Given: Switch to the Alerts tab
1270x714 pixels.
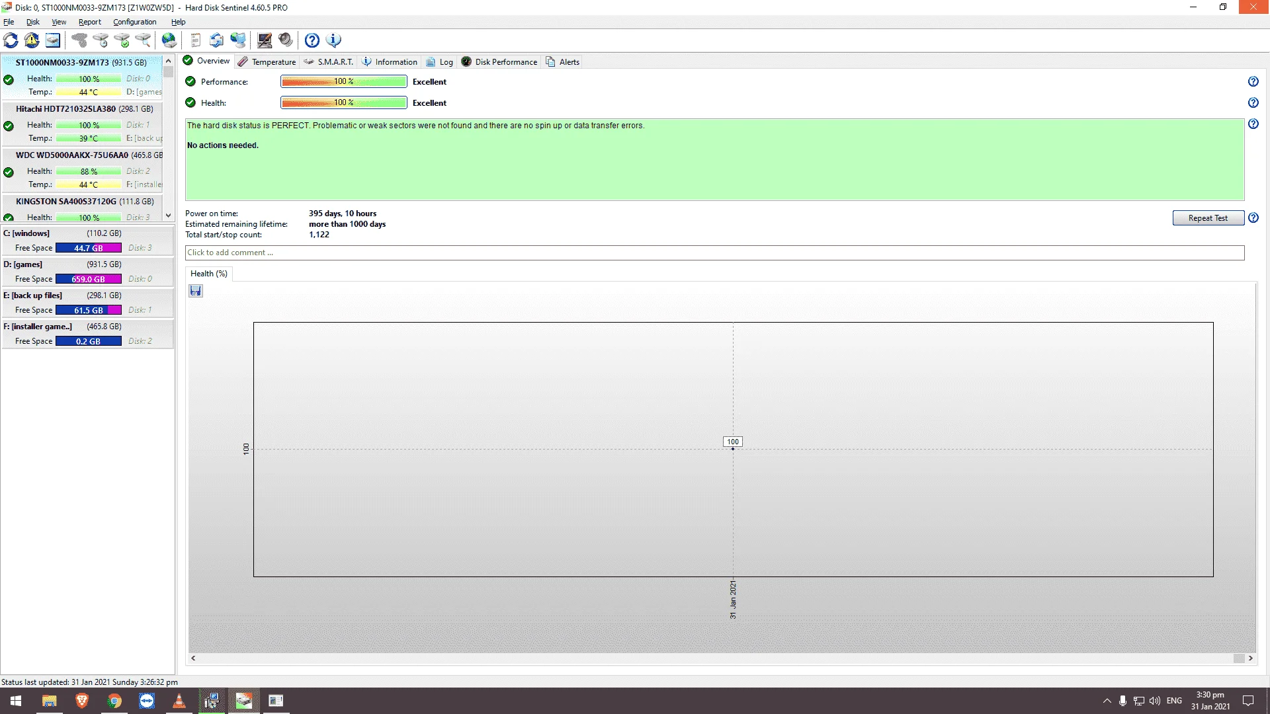Looking at the screenshot, I should [x=563, y=61].
